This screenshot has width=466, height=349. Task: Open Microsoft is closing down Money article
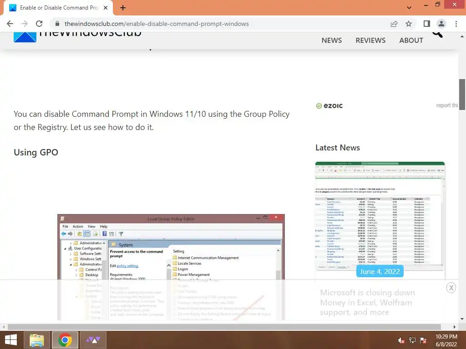367,302
